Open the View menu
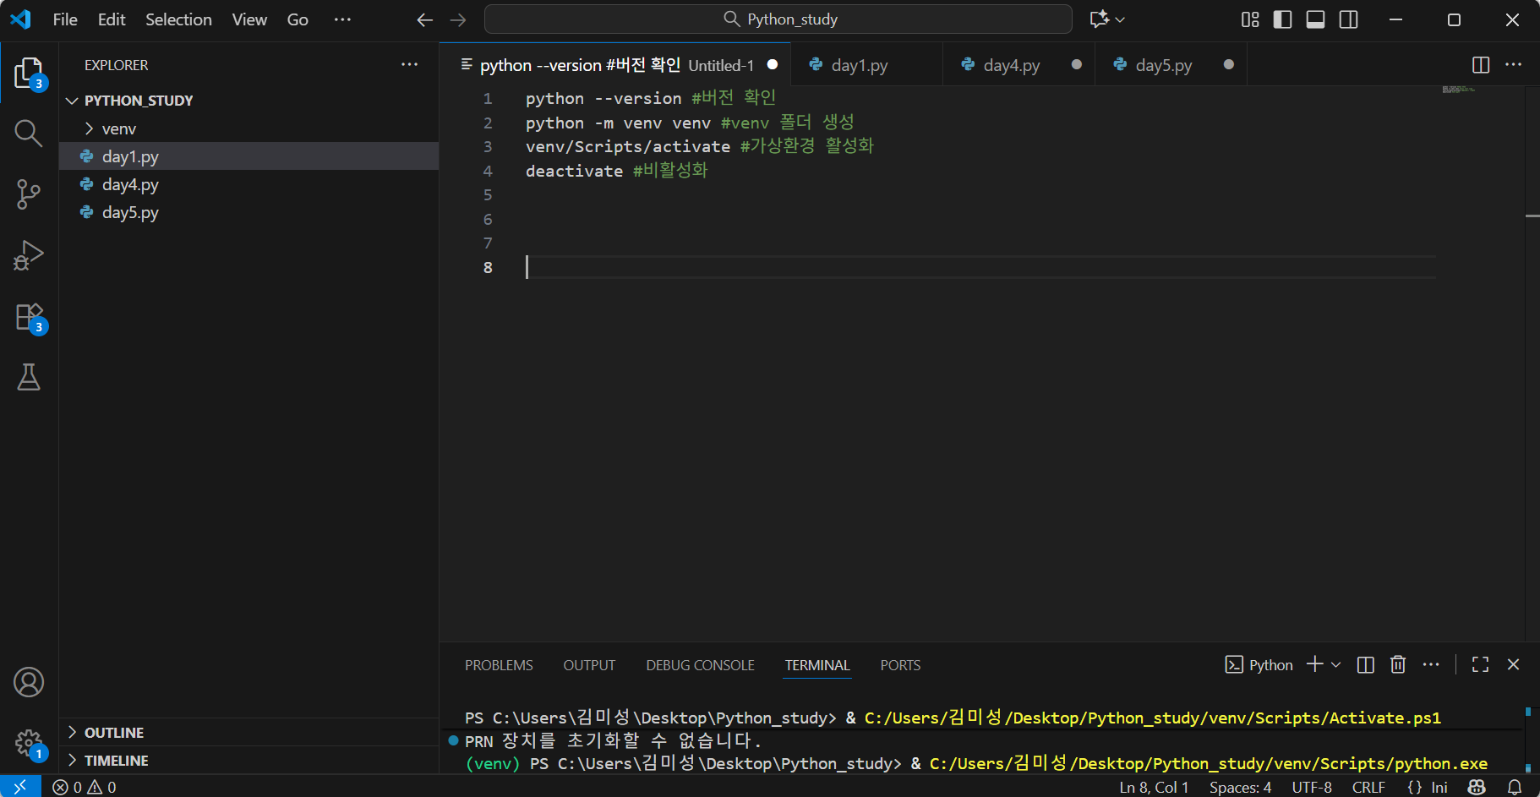The image size is (1540, 797). point(249,19)
